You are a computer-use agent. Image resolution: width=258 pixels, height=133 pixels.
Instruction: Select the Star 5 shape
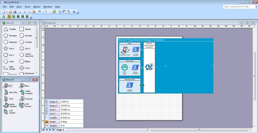click(9, 48)
